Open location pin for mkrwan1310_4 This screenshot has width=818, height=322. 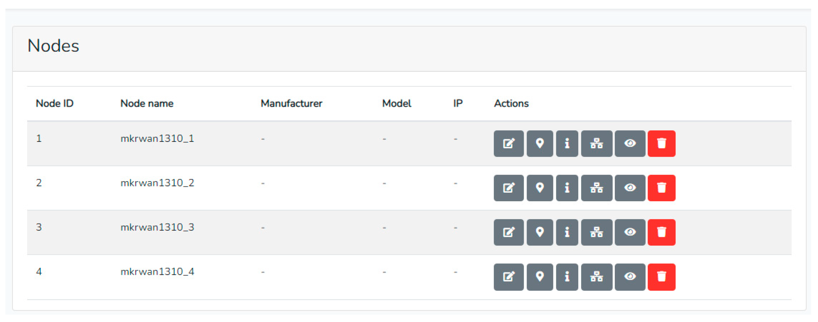tap(539, 277)
